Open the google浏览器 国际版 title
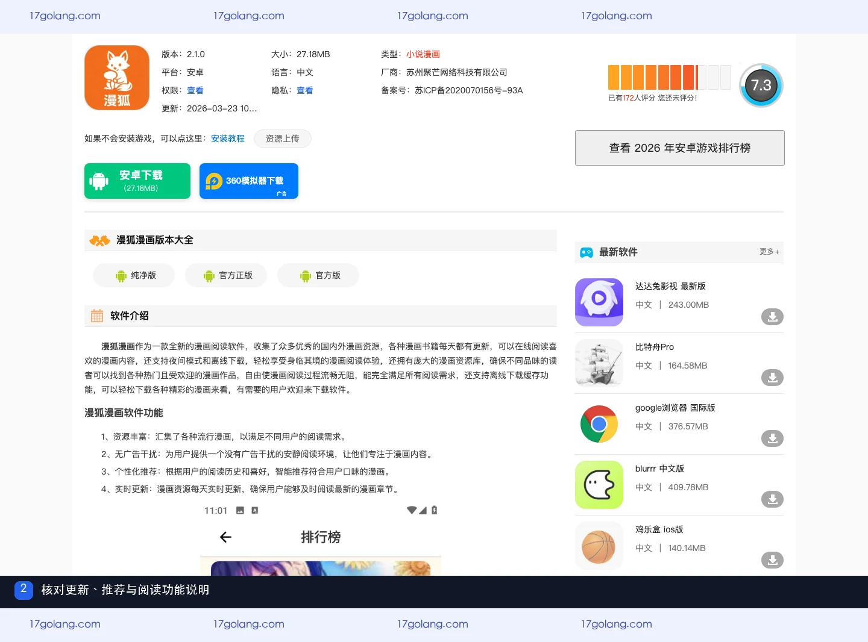Viewport: 868px width, 642px height. 675,408
